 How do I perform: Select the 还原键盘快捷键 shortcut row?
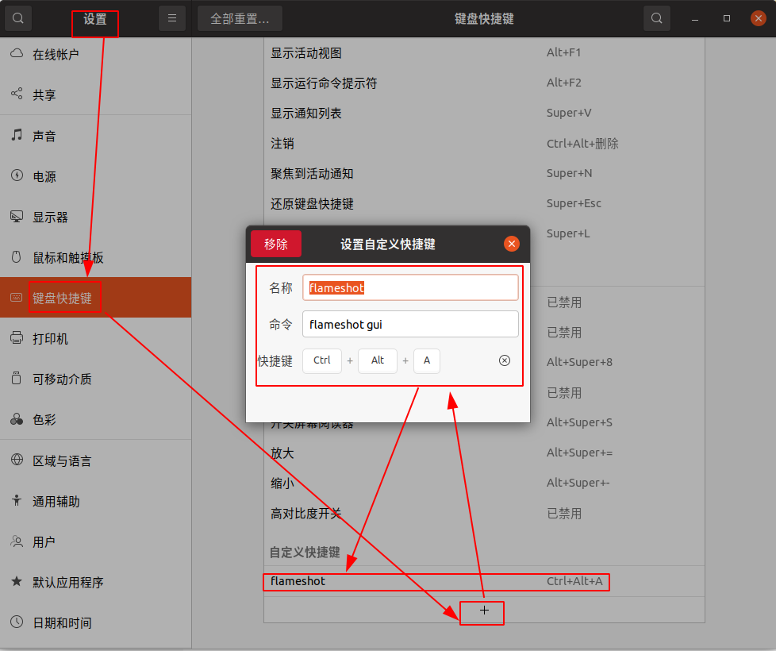[484, 203]
